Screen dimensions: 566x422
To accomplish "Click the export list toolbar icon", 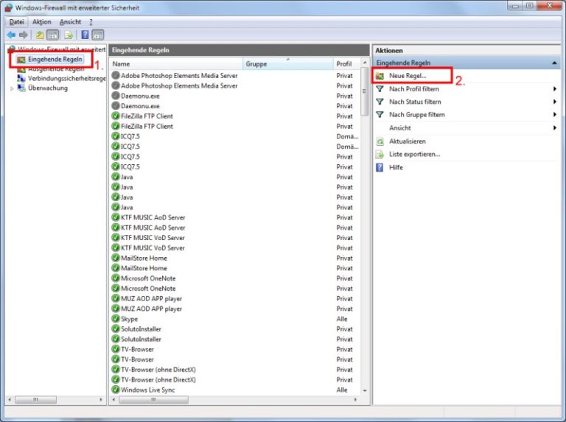I will [x=69, y=35].
